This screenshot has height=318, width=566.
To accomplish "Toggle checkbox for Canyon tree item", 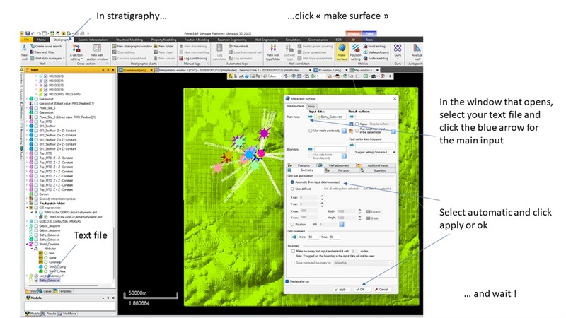I will [x=36, y=194].
